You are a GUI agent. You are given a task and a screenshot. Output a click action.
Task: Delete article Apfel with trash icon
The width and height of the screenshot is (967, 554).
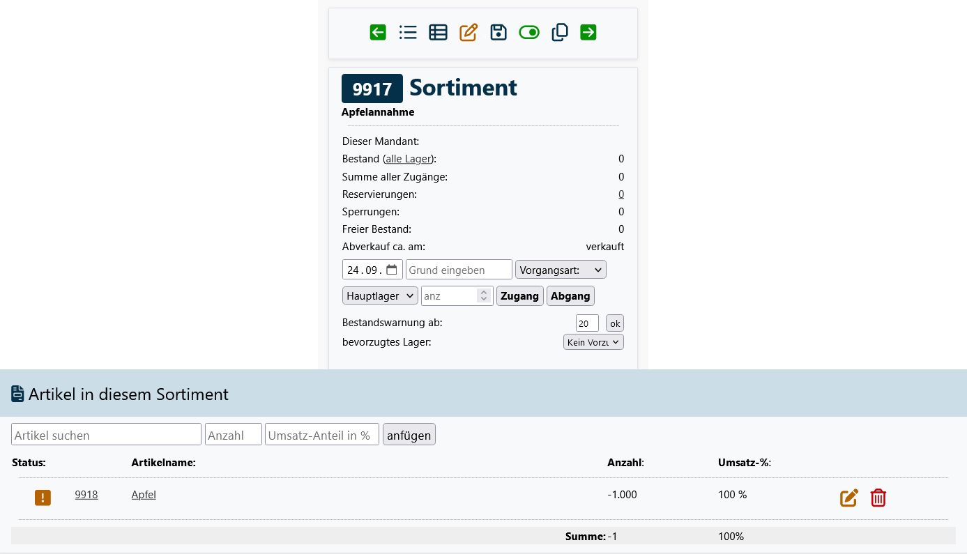(878, 498)
